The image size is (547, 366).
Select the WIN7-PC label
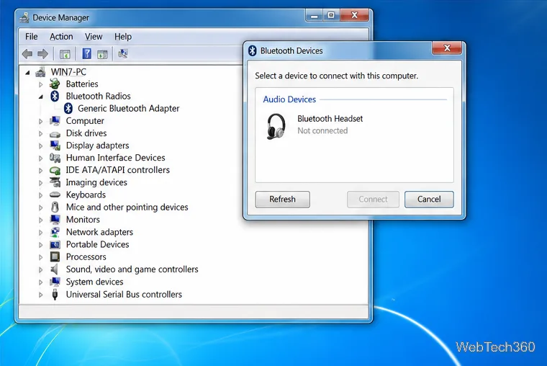coord(68,72)
